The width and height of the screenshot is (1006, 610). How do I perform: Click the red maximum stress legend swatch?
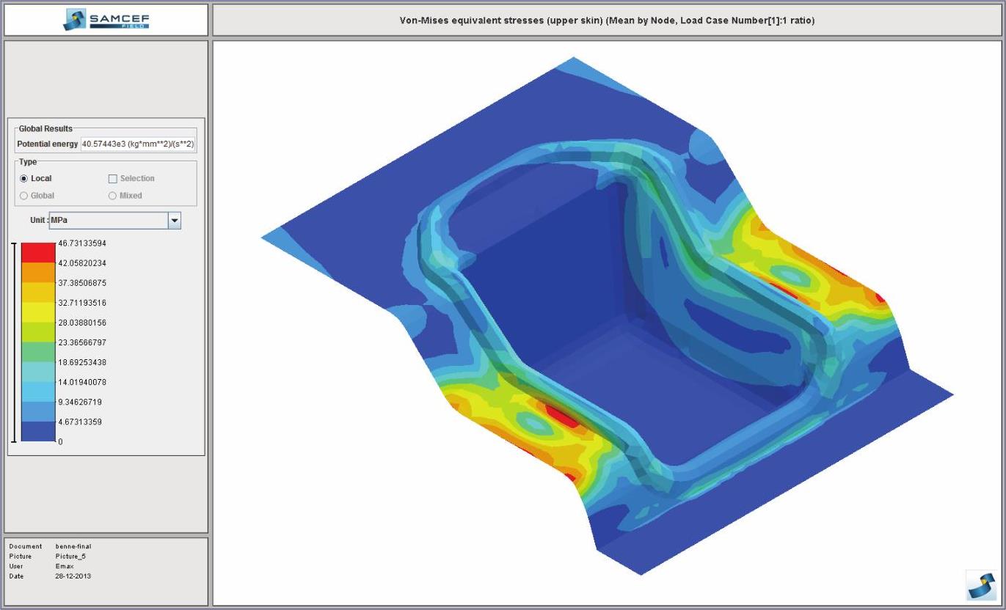pos(38,252)
